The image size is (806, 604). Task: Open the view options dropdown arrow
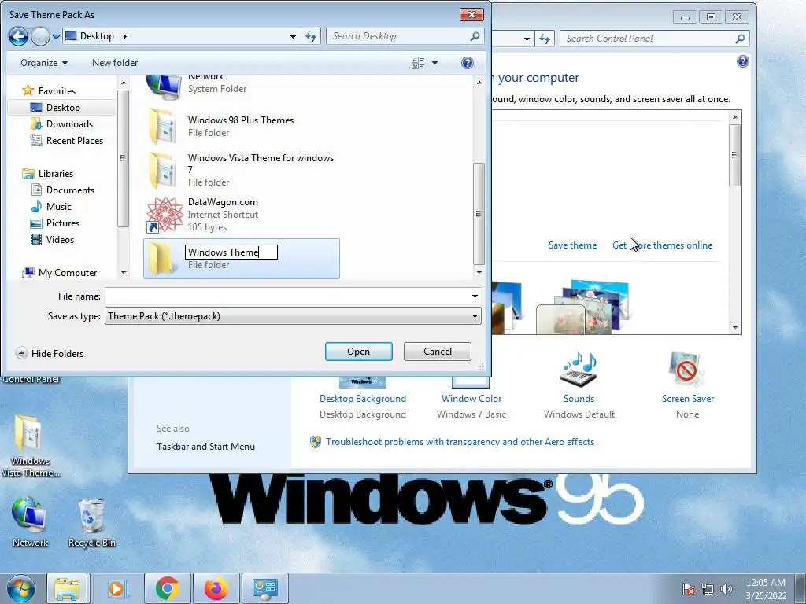tap(434, 63)
